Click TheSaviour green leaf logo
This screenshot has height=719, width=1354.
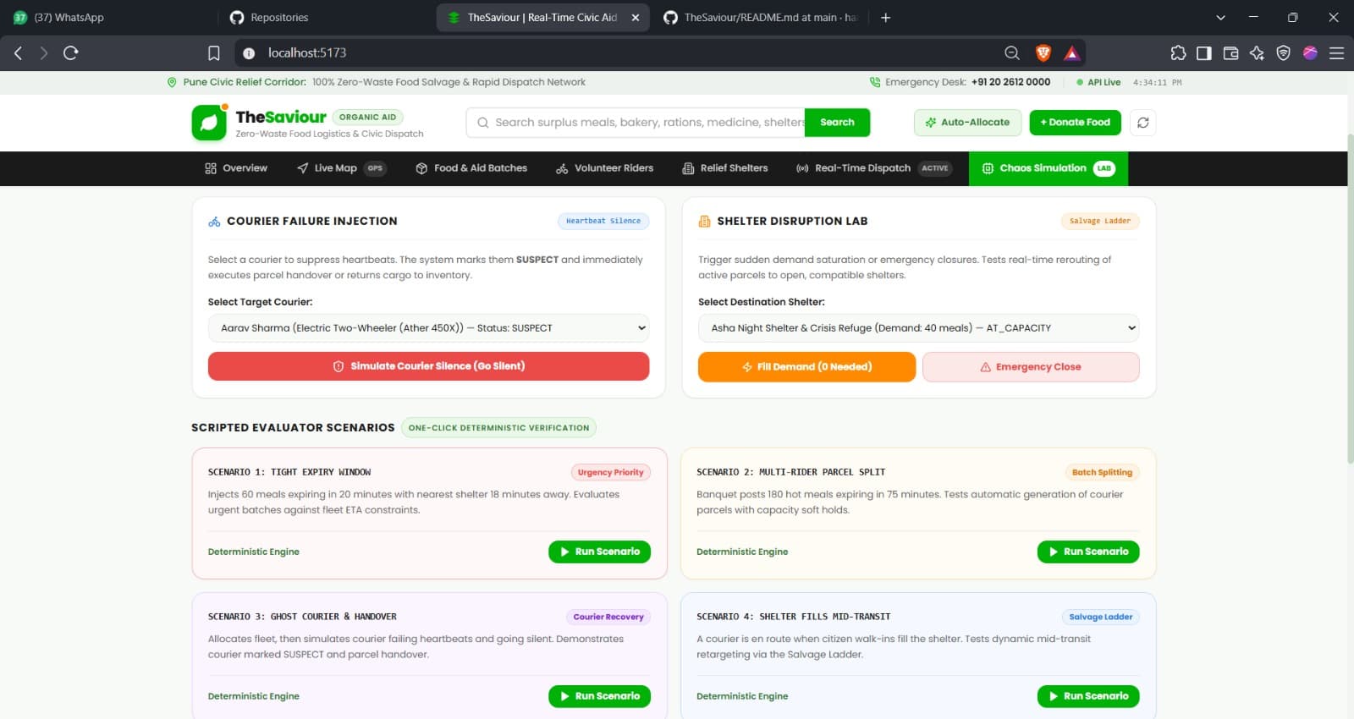pos(209,123)
